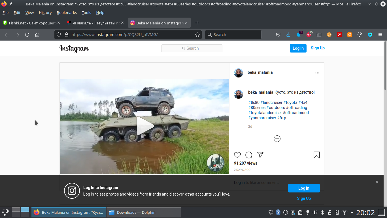Viewport: 387px width, 218px height.
Task: Go to Firefox home page
Action: pyautogui.click(x=37, y=35)
